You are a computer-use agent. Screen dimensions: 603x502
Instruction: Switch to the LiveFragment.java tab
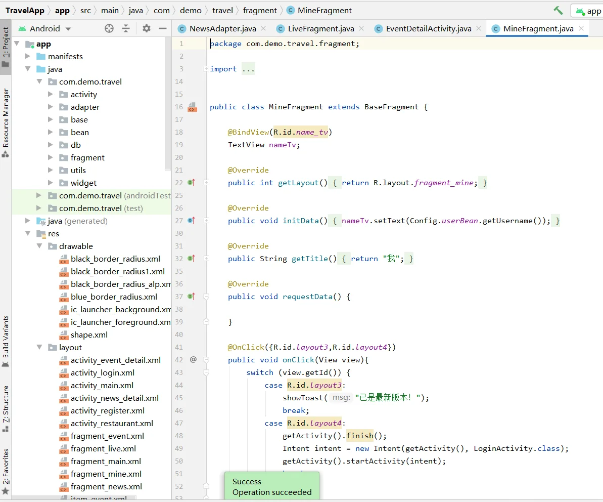tap(320, 28)
